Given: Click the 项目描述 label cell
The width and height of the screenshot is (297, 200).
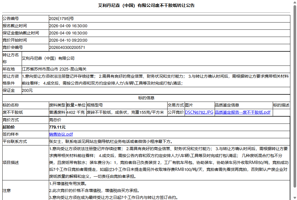Looking at the screenshot, I should click(x=26, y=163).
